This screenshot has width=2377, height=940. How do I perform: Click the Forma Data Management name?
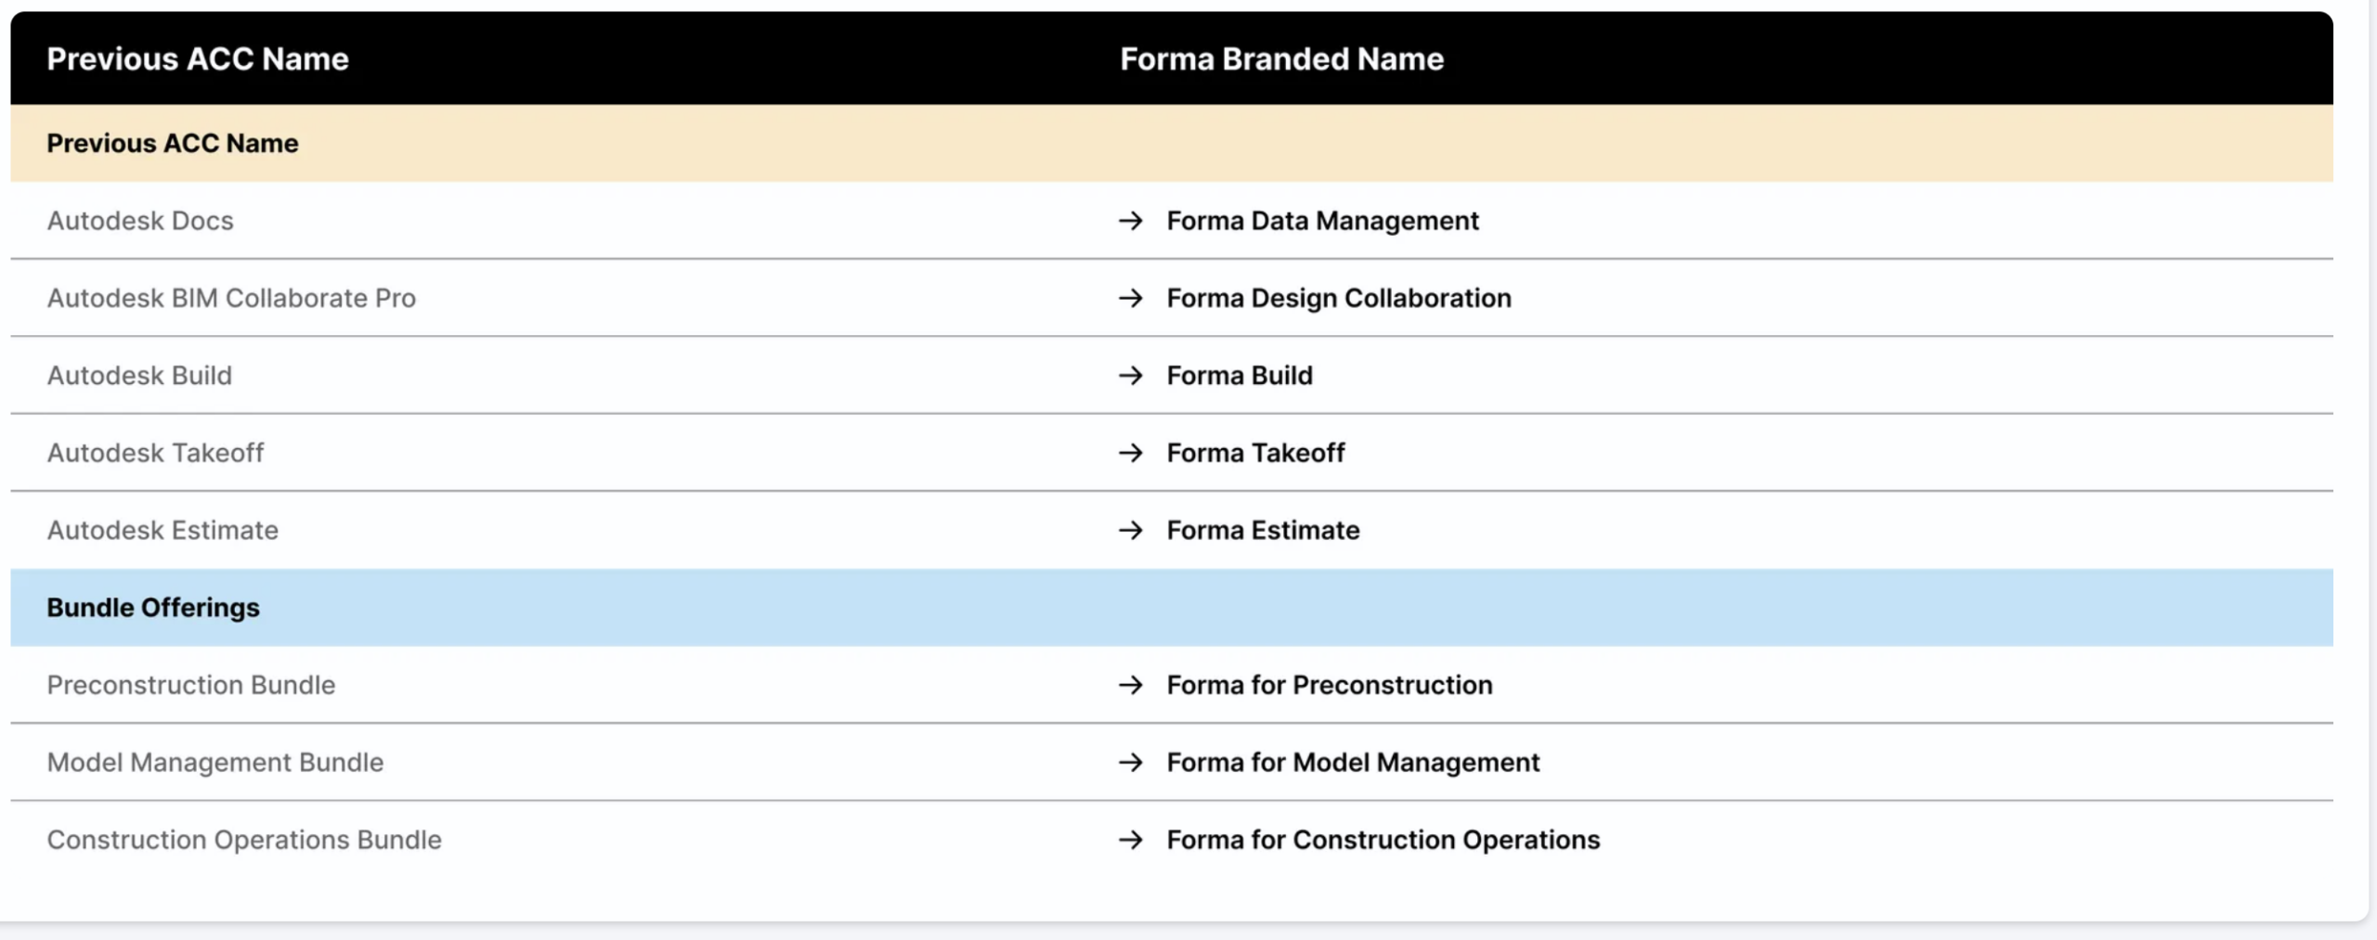pyautogui.click(x=1322, y=221)
